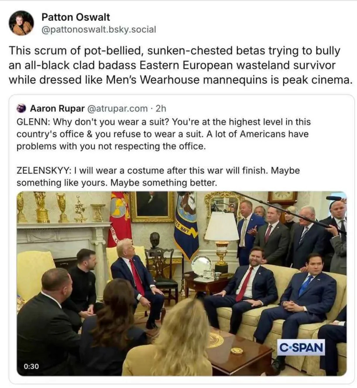Visit the @atrupar.com handle link
The width and height of the screenshot is (357, 388).
[117, 108]
